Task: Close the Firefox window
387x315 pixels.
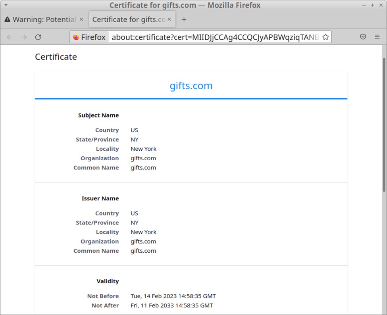Action: [380, 5]
